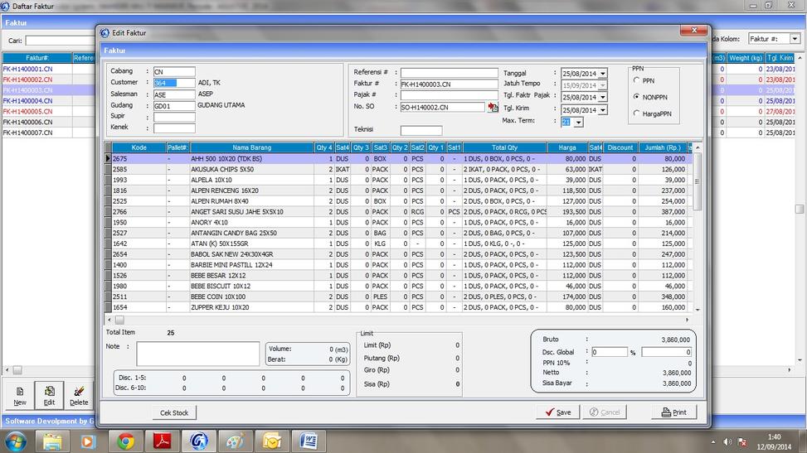
Task: Select the NONPPN radio option
Action: pos(637,97)
